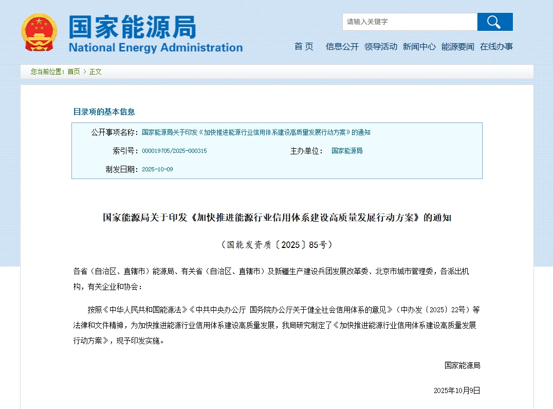Click the National Energy Administration English title
This screenshot has width=553, height=409.
155,48
